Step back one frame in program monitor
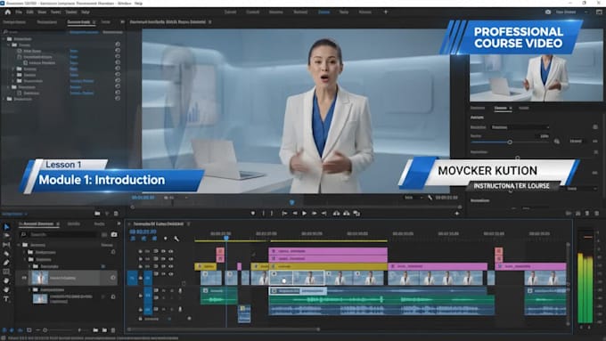This screenshot has width=606, height=341. point(294,213)
